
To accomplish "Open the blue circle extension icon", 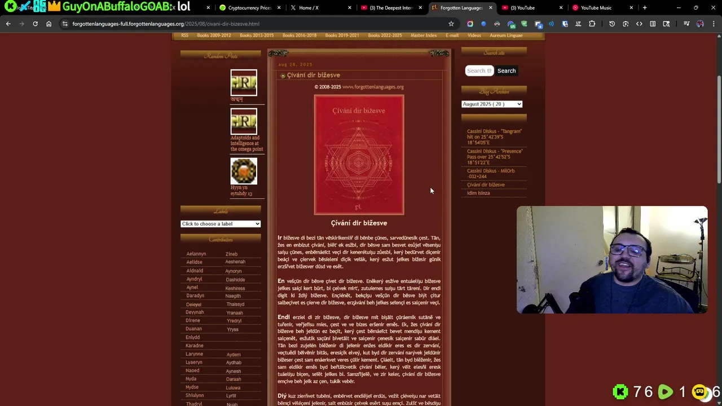I will (x=483, y=24).
